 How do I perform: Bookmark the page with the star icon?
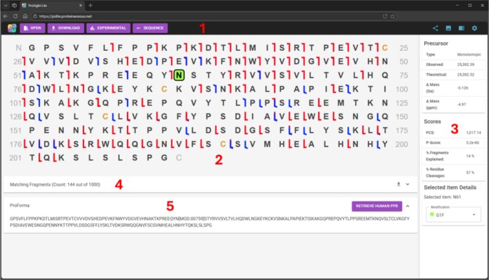point(392,17)
